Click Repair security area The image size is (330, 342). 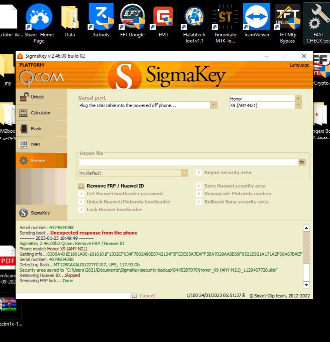coord(228,172)
